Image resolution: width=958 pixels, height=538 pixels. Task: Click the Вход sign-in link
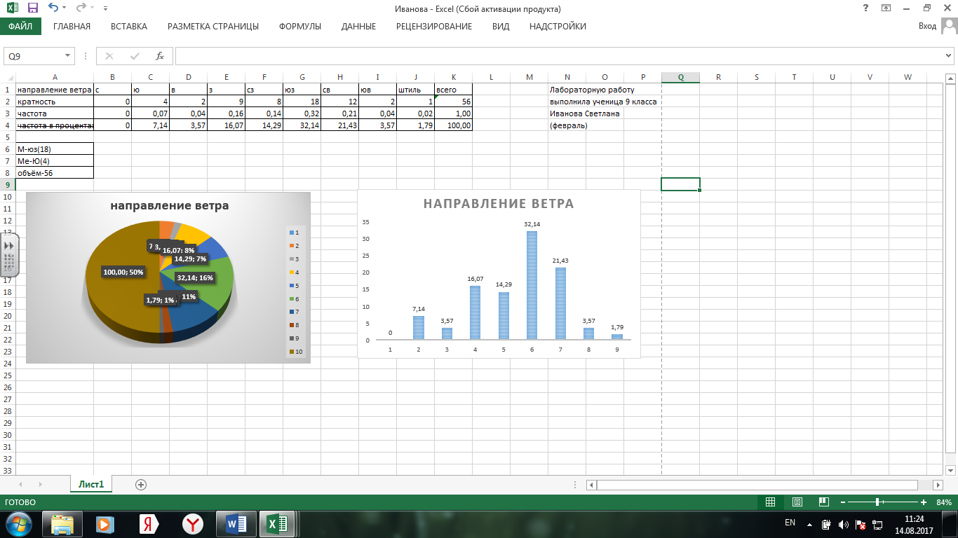927,26
